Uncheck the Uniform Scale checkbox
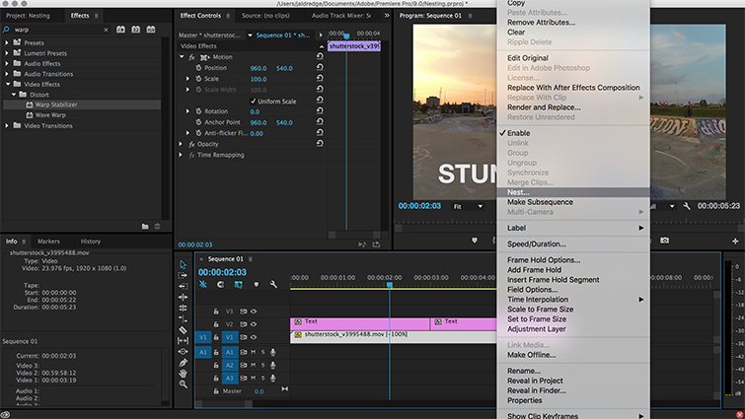Viewport: 745px width, 419px height. [253, 101]
